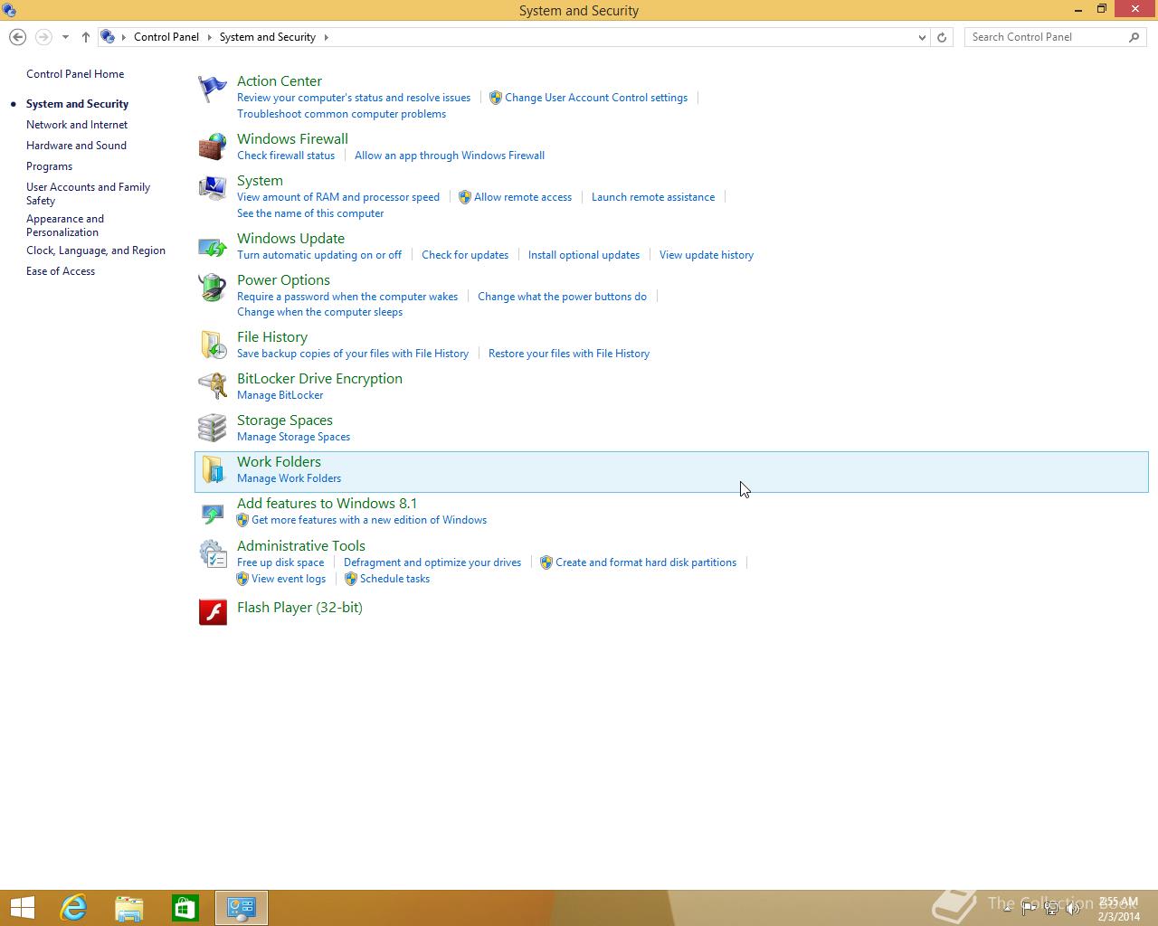The height and width of the screenshot is (926, 1158).
Task: Open the address bar history dropdown
Action: pyautogui.click(x=922, y=37)
